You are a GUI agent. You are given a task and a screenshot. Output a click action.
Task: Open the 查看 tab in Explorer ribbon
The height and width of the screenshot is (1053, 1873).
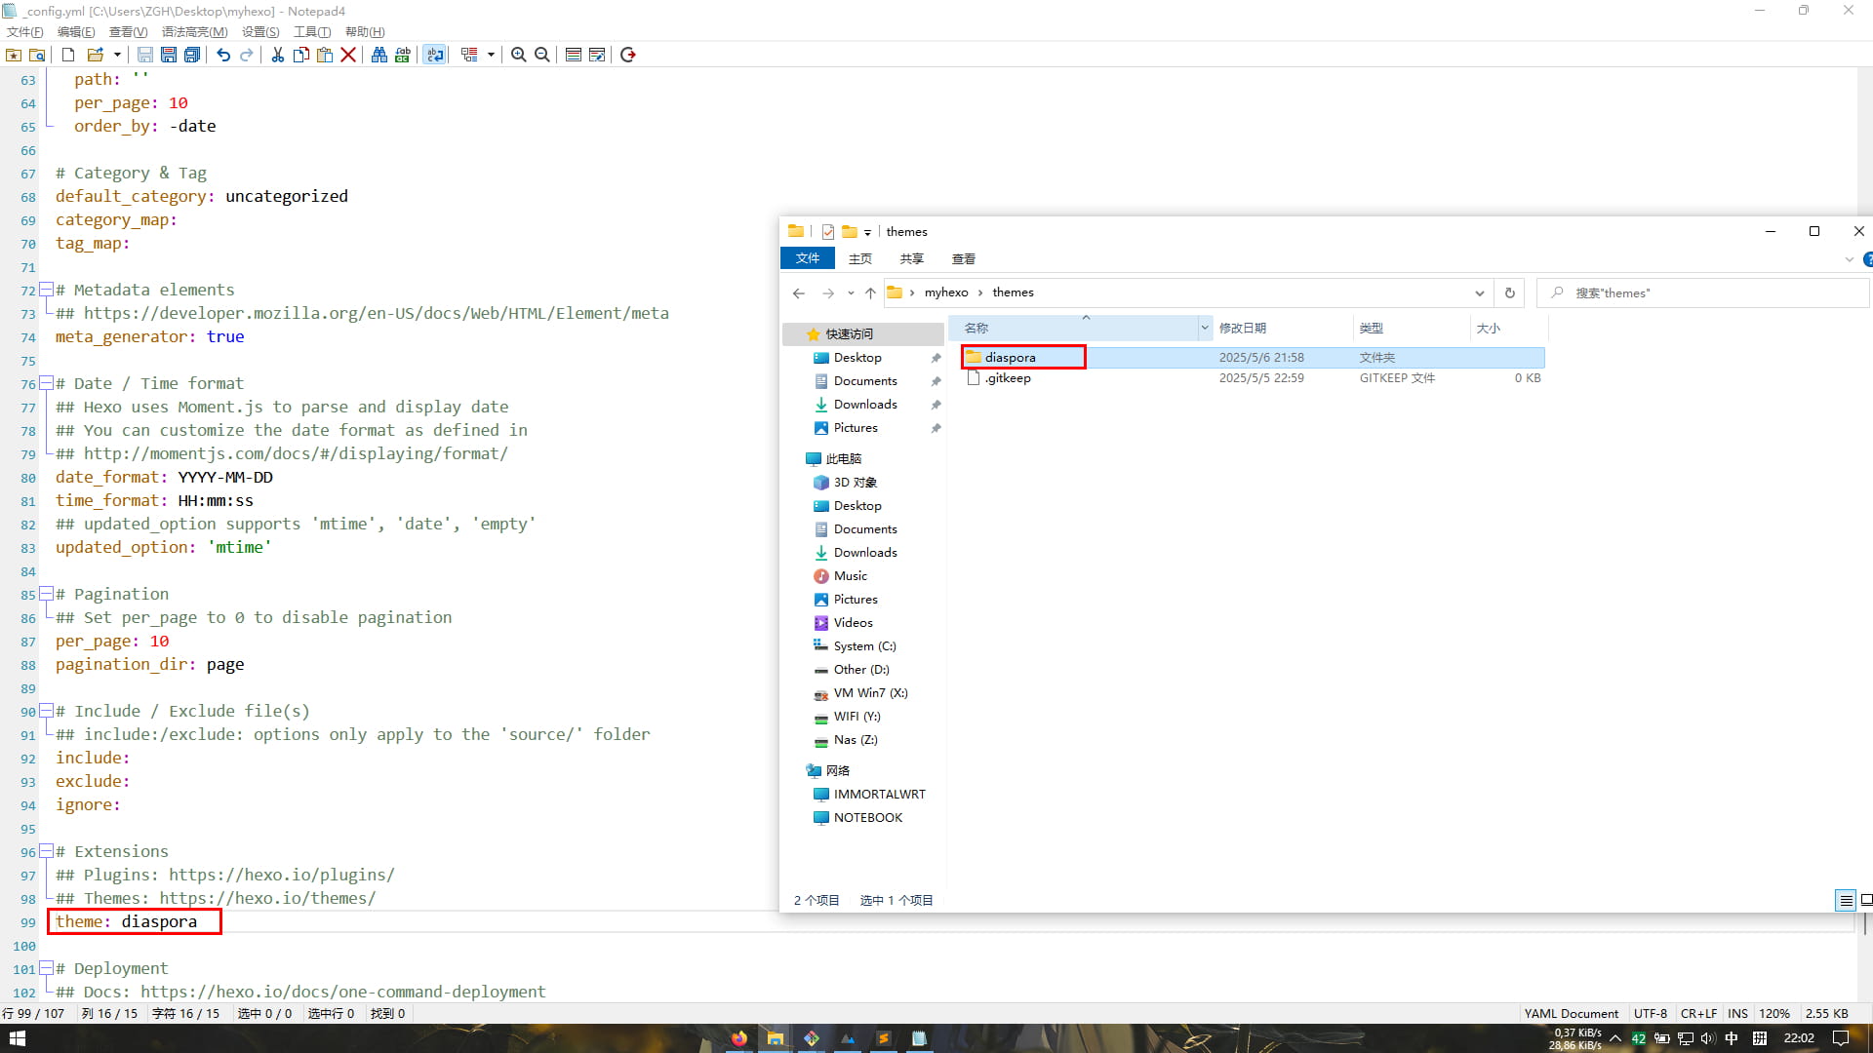coord(963,258)
